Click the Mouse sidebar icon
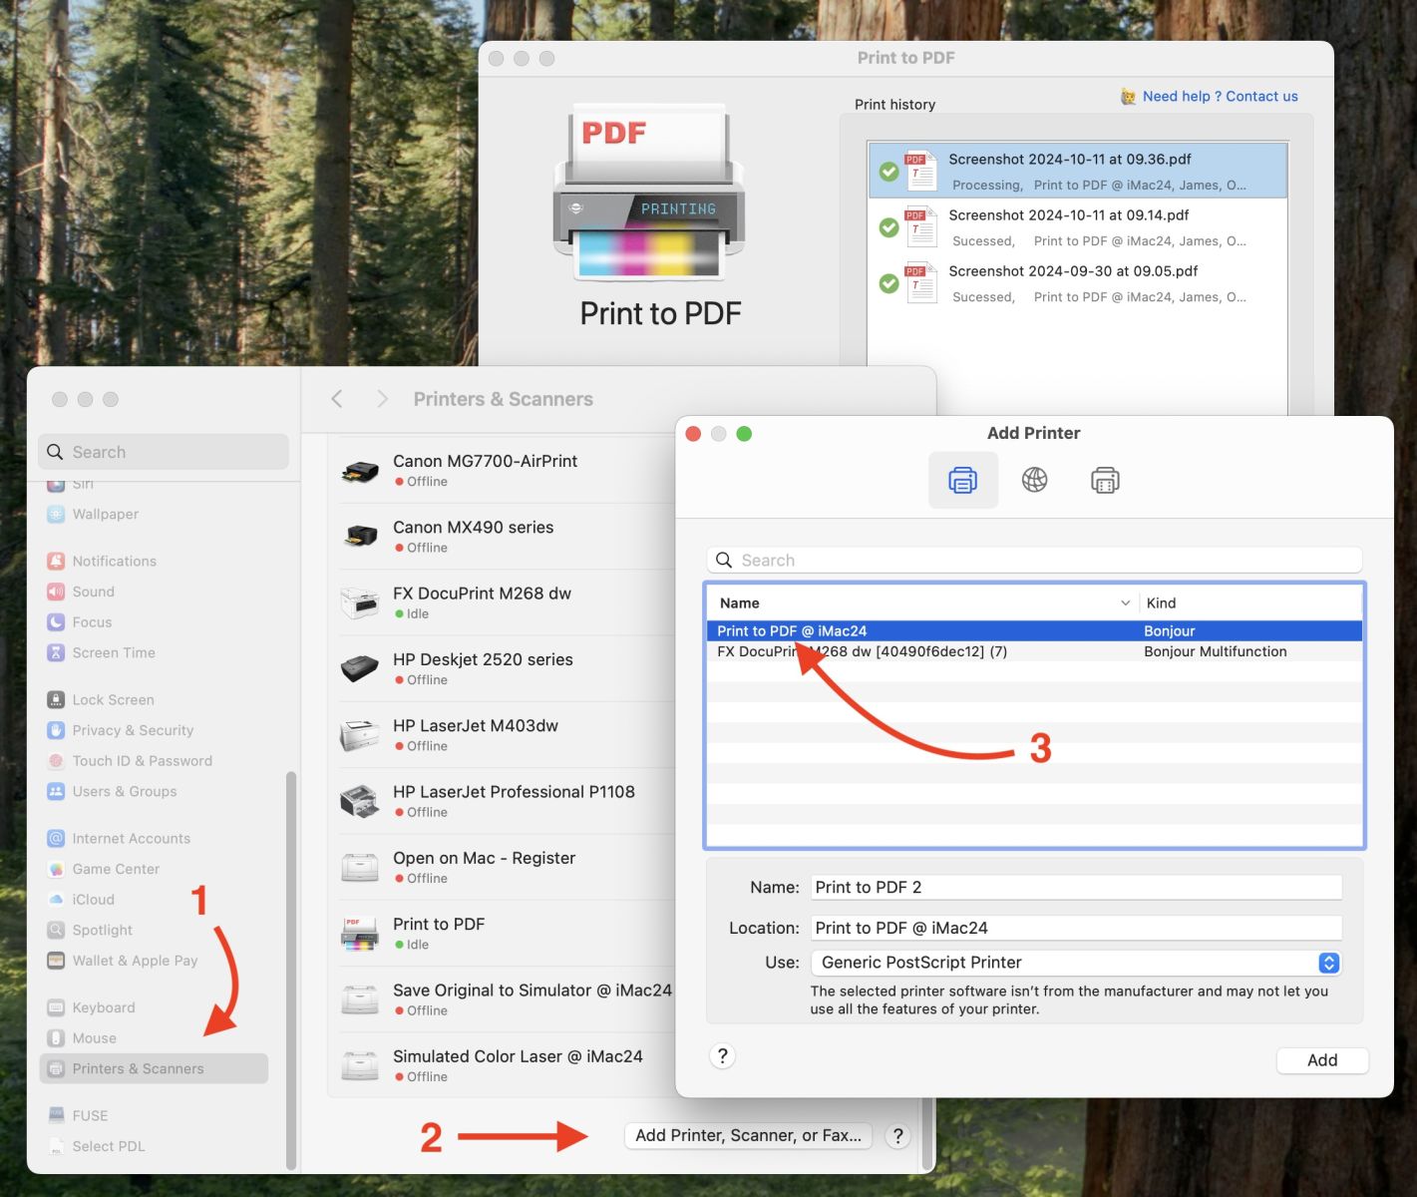This screenshot has height=1197, width=1417. coord(56,1038)
